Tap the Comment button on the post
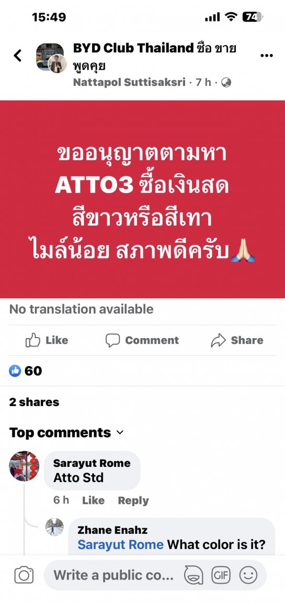285x603 pixels. [x=142, y=340]
